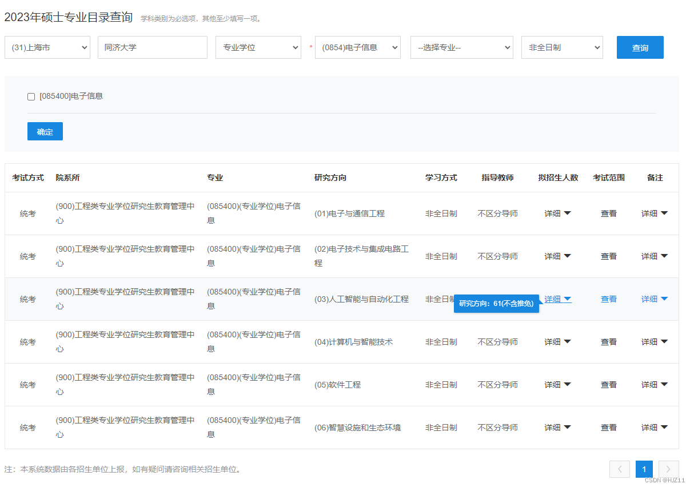Select page 1 in pagination
The image size is (694, 488).
(x=644, y=469)
